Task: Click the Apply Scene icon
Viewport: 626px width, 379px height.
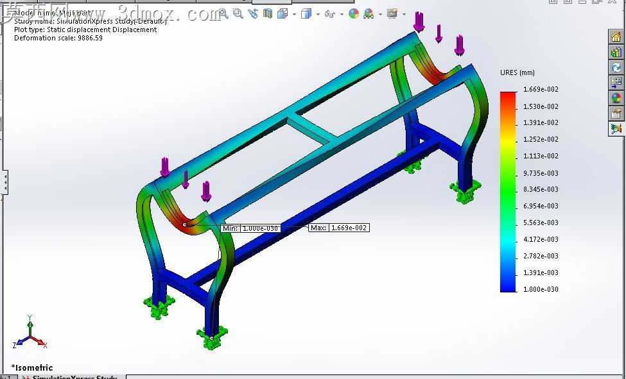Action: 369,14
